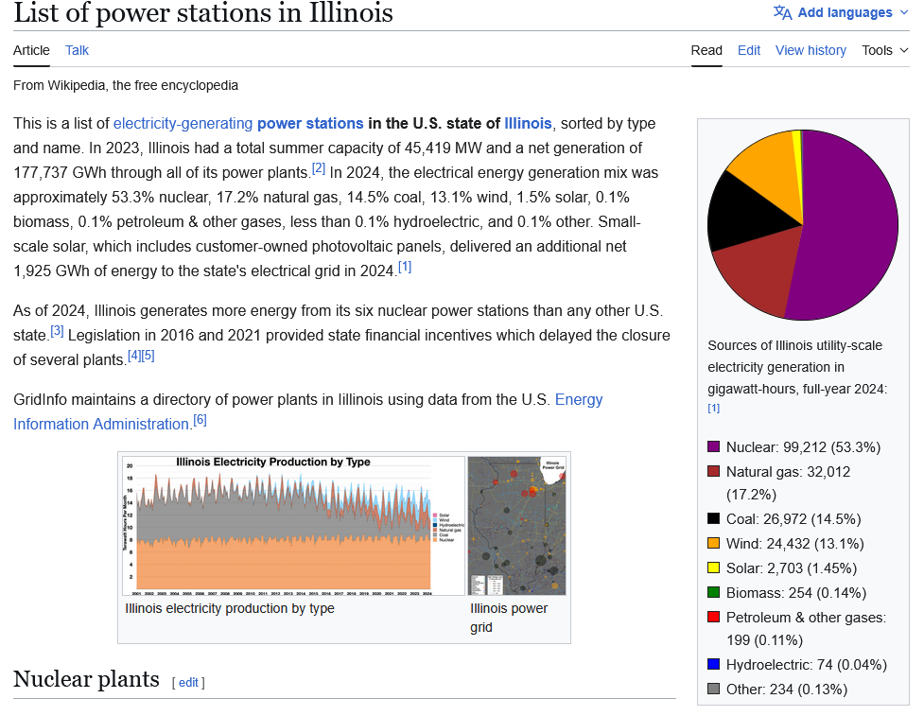This screenshot has width=924, height=716.
Task: Jump to citation [6] after Energy Information Administration
Action: point(200,420)
